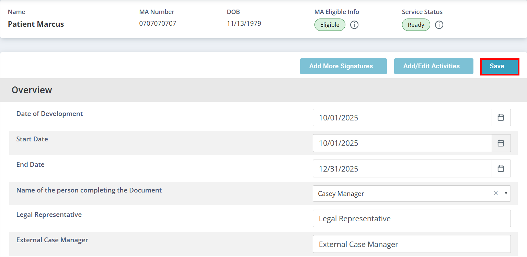Select the Patient Marcus name

[36, 24]
